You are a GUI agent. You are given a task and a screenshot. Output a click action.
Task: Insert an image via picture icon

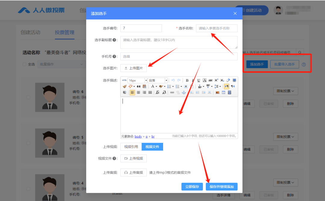click(x=218, y=92)
